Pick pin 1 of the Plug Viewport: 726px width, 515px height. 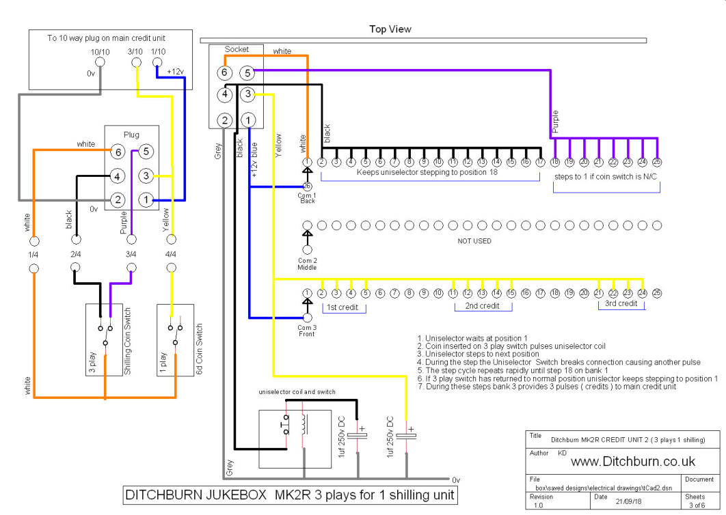point(146,200)
